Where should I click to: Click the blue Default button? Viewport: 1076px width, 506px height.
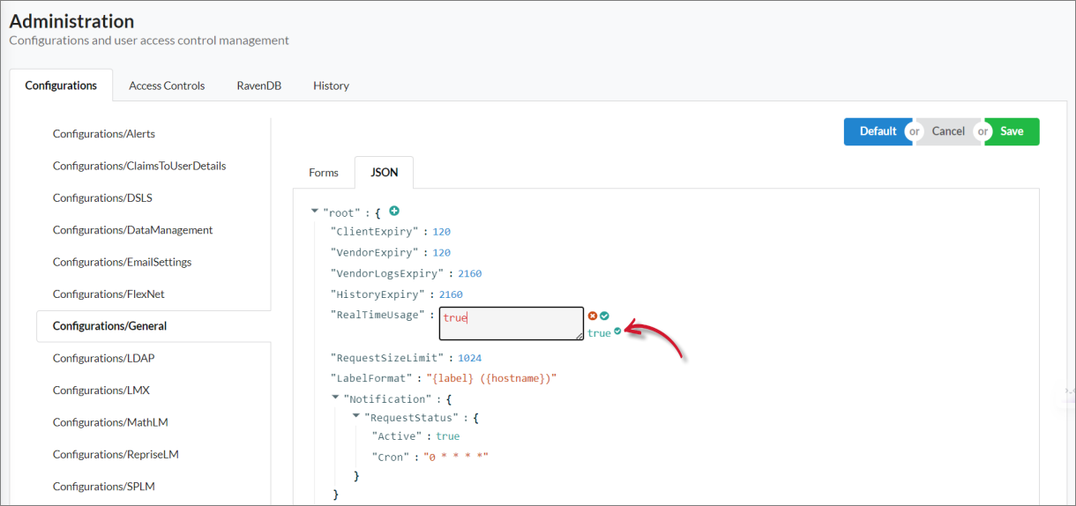pos(878,131)
